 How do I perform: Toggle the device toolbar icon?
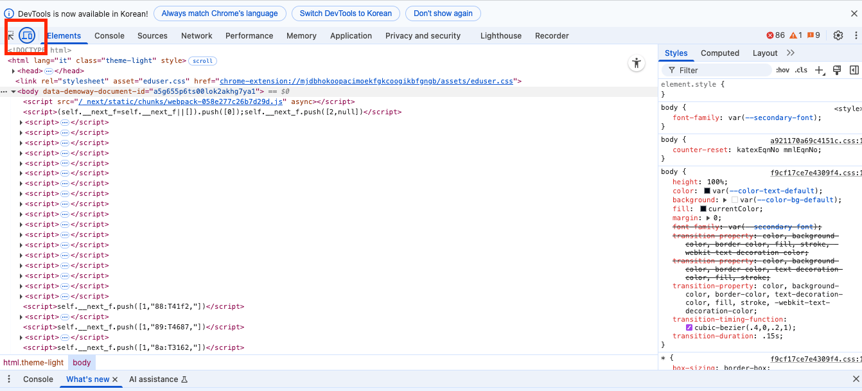(26, 35)
